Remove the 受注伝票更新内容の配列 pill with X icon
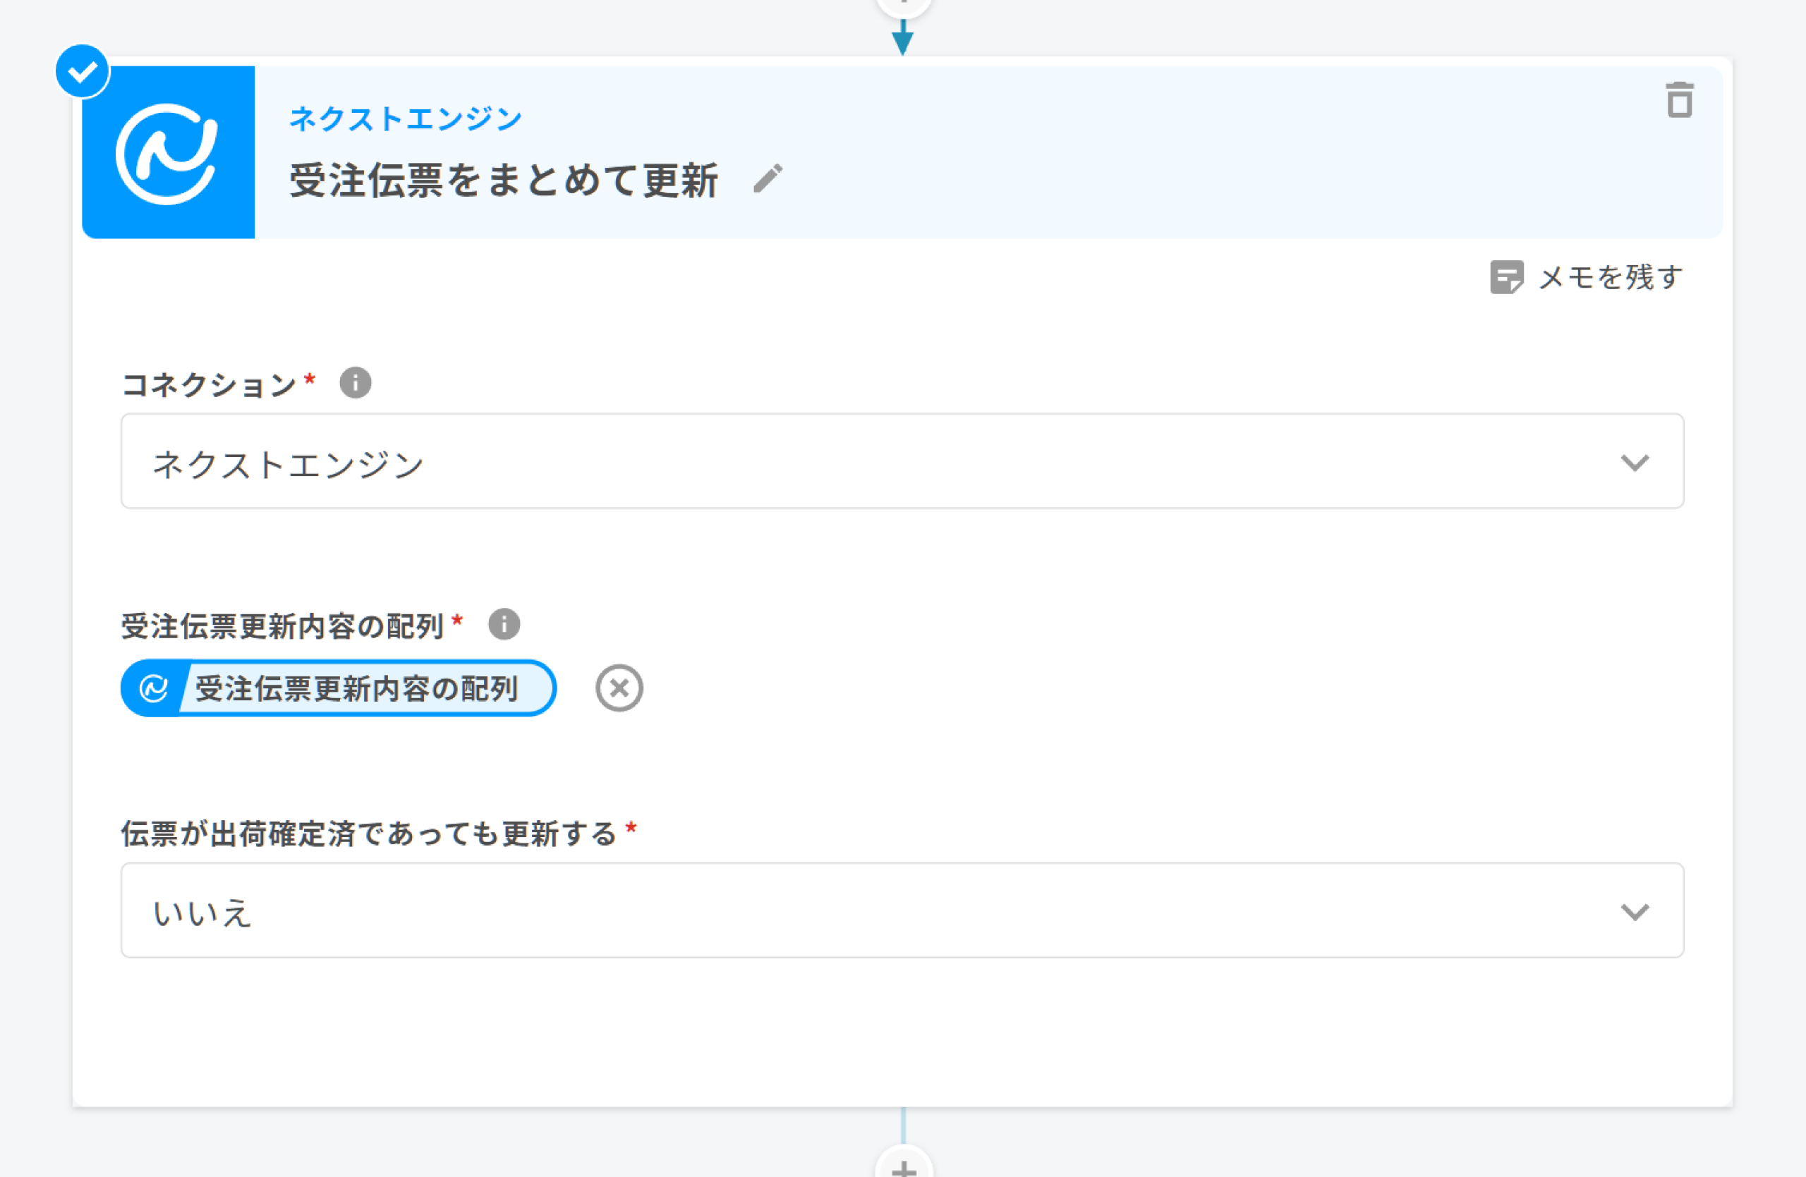This screenshot has height=1177, width=1806. (x=619, y=688)
